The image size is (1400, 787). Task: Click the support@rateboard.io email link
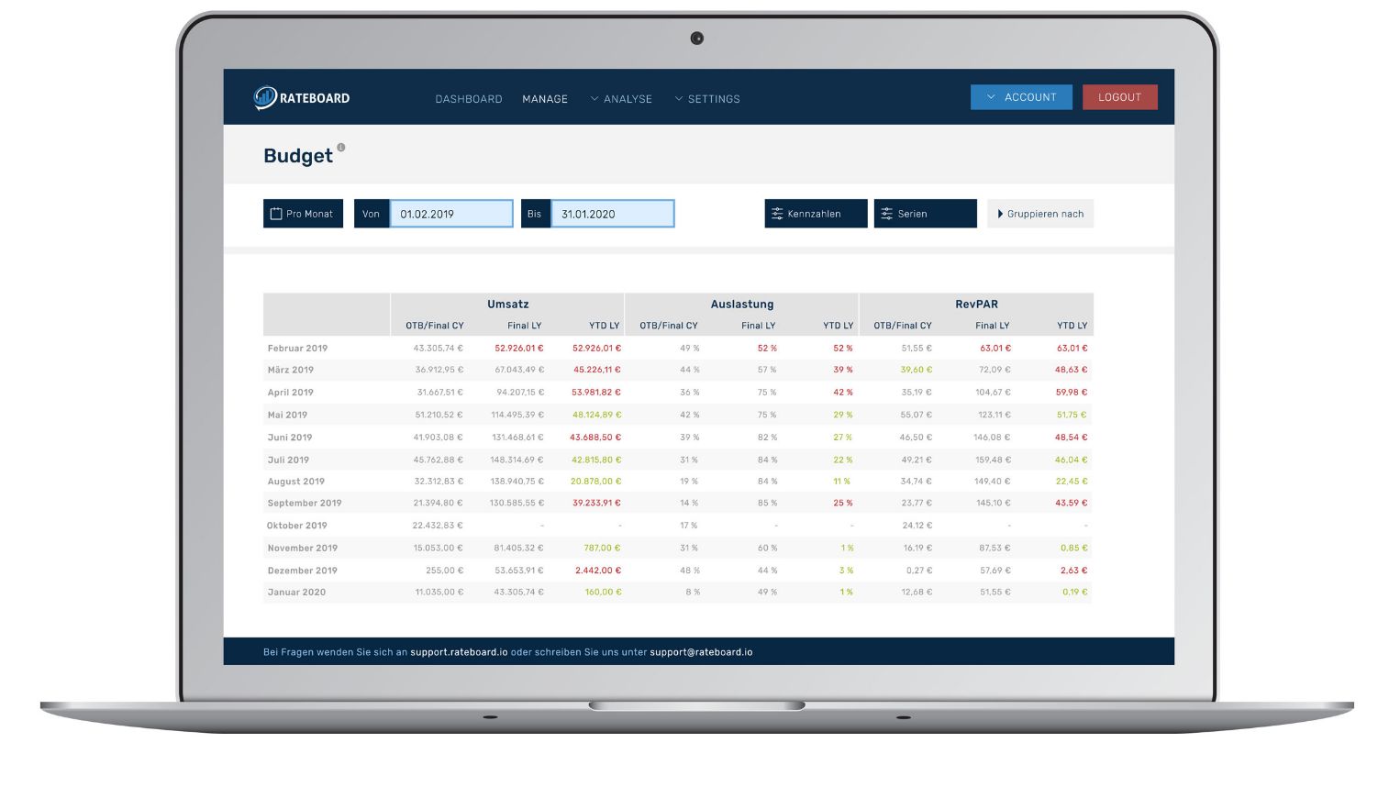(701, 652)
